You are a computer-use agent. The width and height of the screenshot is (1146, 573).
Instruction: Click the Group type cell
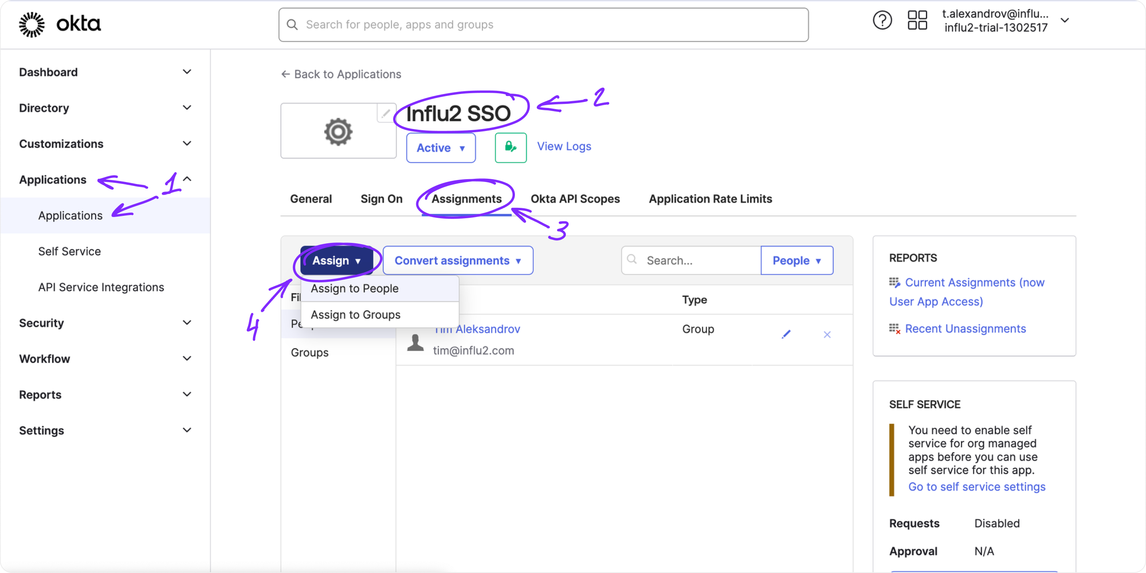(x=698, y=329)
